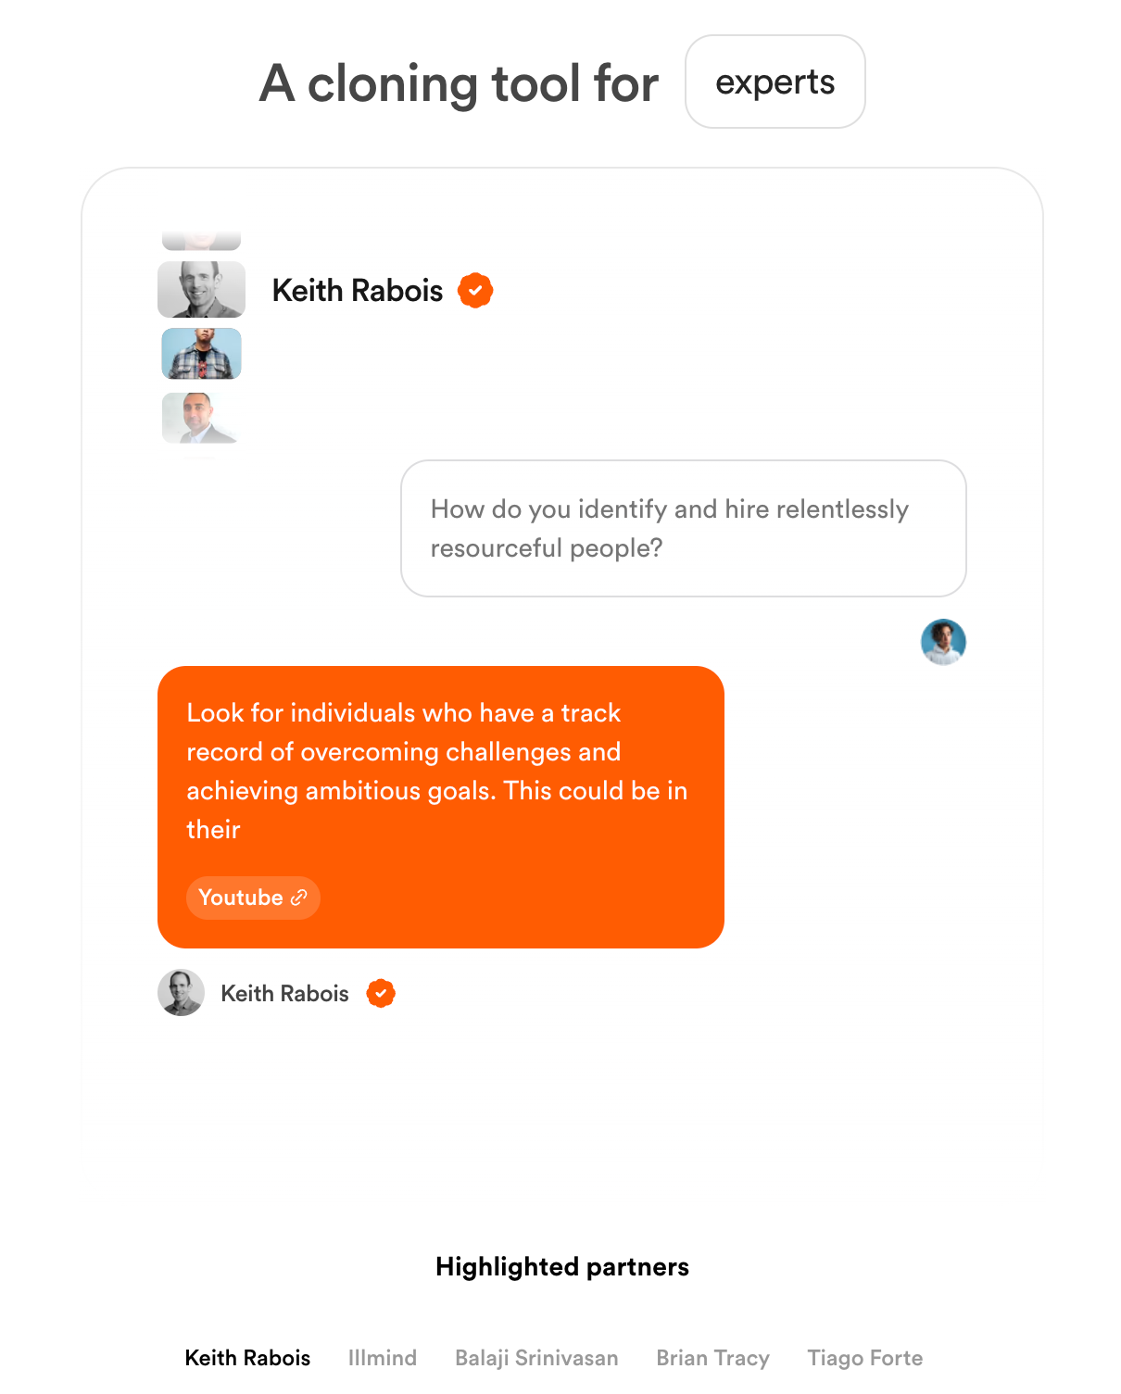Switch to the Illmind partner tab
The width and height of the screenshot is (1121, 1394).
point(383,1358)
